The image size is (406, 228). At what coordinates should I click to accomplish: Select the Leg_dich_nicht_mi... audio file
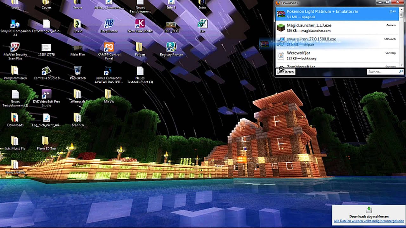point(46,120)
